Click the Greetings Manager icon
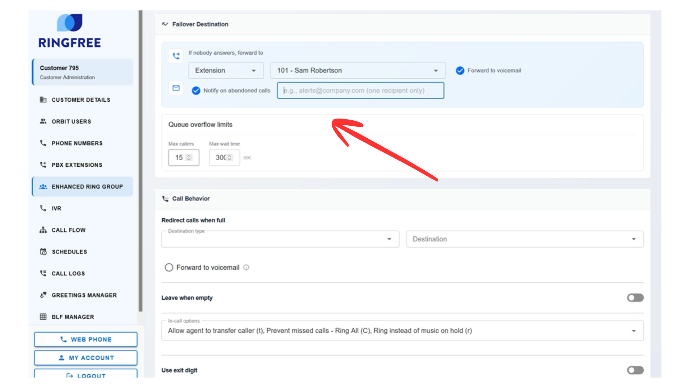 pos(43,295)
